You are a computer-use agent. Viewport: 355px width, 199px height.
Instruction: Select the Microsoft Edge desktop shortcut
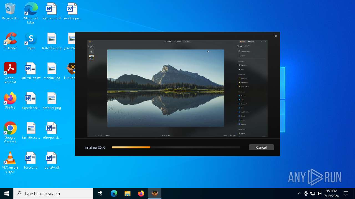coord(31,13)
